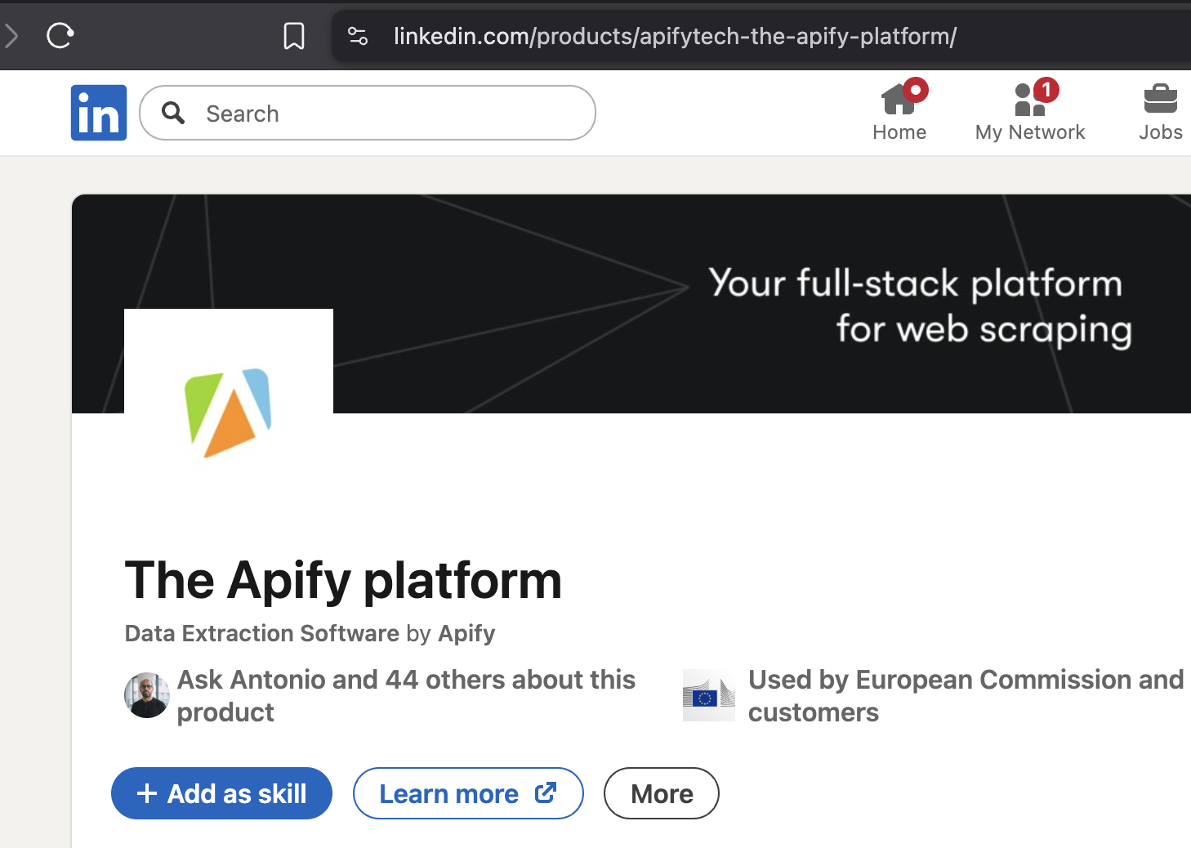
Task: Click the magnifying glass search icon
Action: [x=173, y=113]
